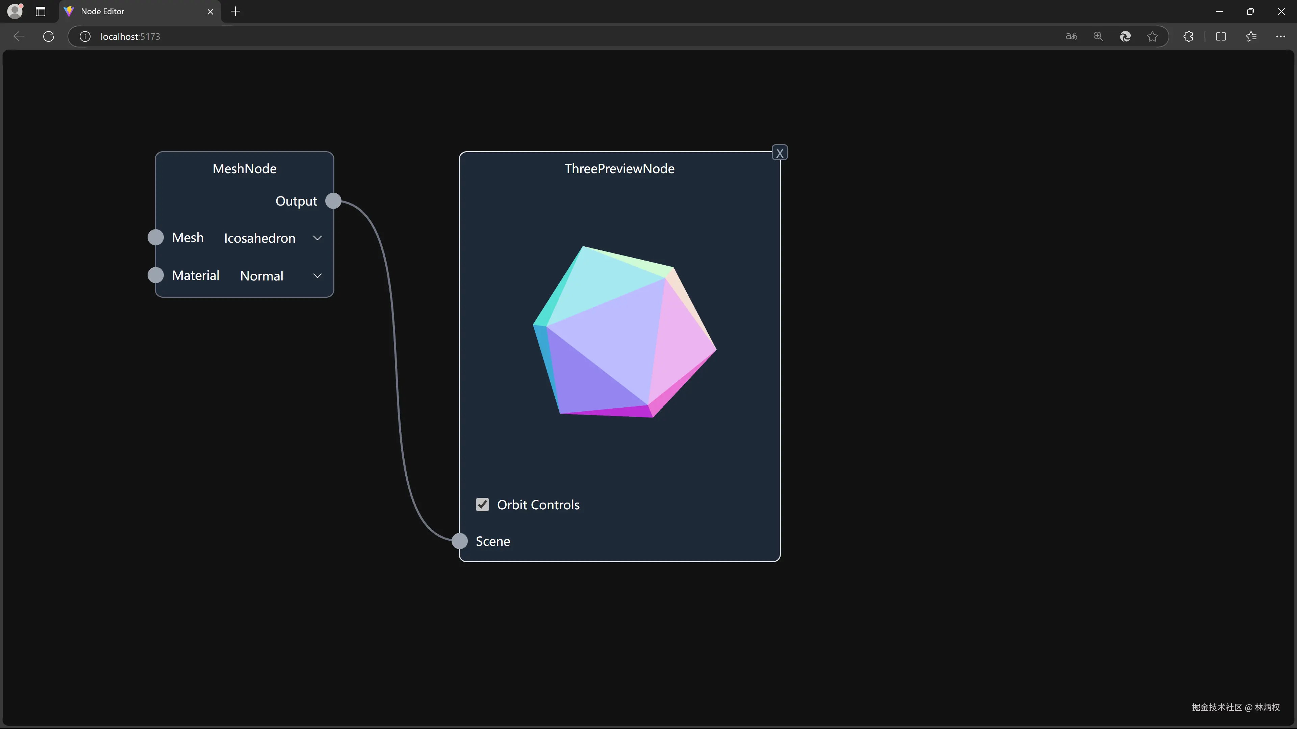Image resolution: width=1297 pixels, height=729 pixels.
Task: Open the Mesh Icosahedron dropdown
Action: (x=272, y=238)
